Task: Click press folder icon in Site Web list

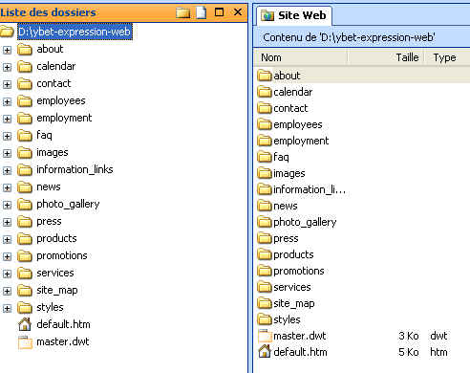Action: [265, 238]
